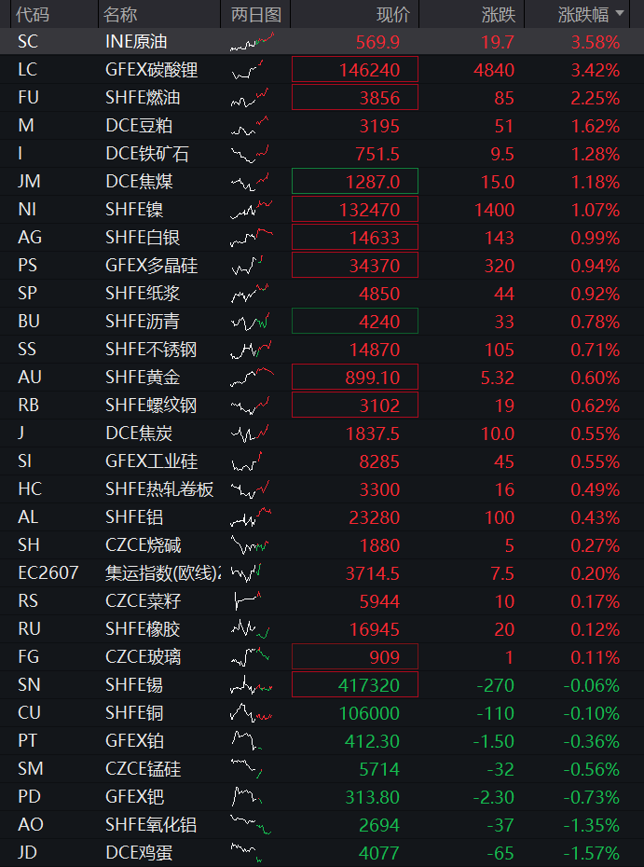
Task: Click the 名称 column header
Action: (120, 14)
